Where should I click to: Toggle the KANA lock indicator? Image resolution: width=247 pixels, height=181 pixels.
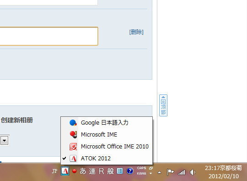tap(141, 173)
